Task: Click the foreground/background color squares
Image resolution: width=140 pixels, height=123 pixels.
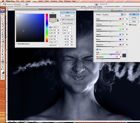Action: 3,72
